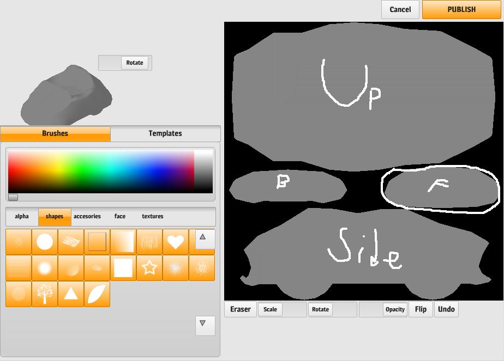Click the Opacity control below the canvas
Viewport: 504px width, 361px height.
click(395, 309)
